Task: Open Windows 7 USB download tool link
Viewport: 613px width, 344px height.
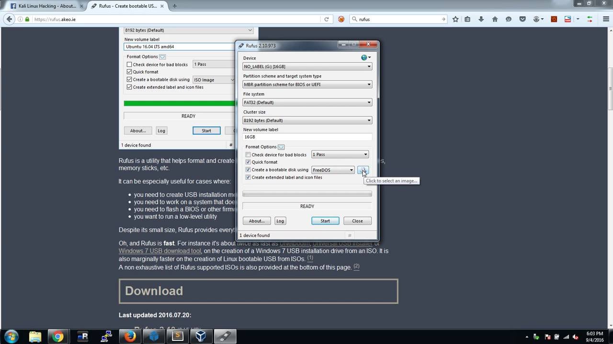Action: click(x=160, y=251)
